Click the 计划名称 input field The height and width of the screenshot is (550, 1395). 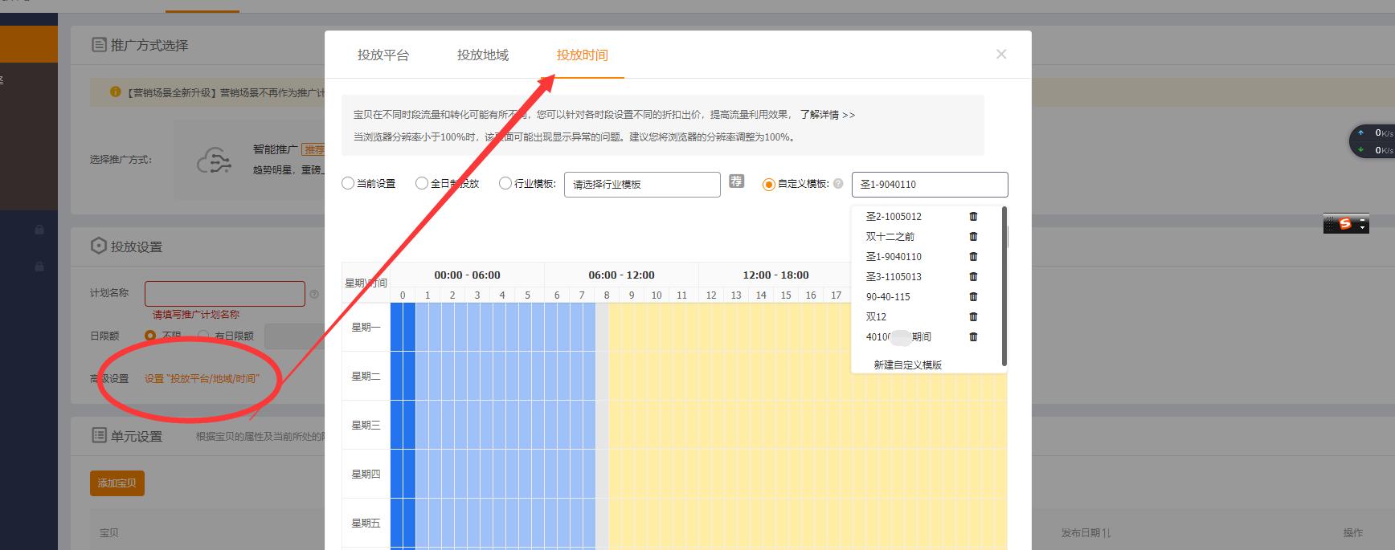pyautogui.click(x=225, y=294)
